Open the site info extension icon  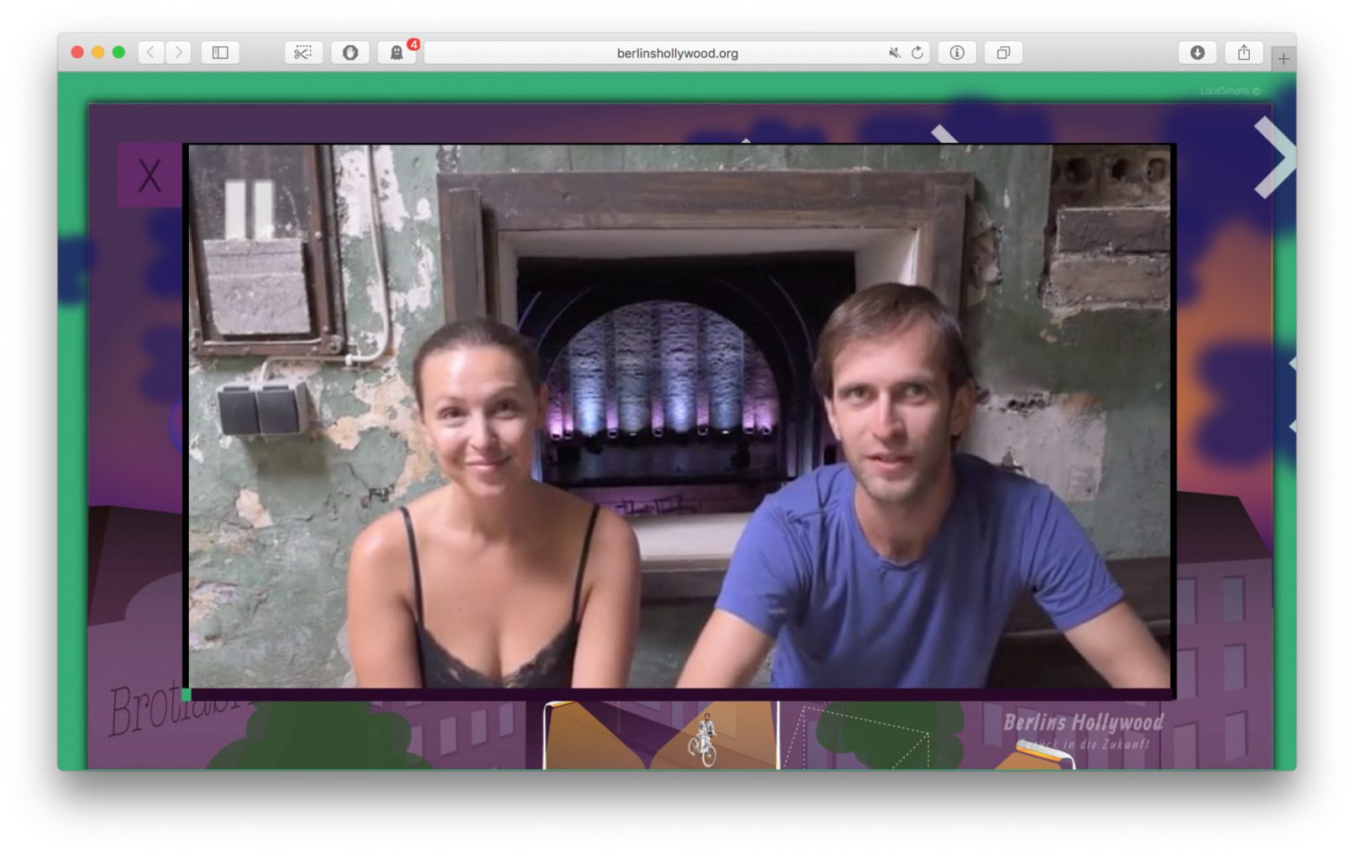click(957, 52)
